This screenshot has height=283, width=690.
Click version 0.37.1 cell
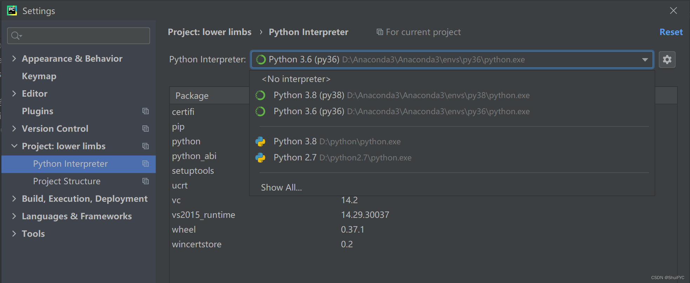coord(353,229)
